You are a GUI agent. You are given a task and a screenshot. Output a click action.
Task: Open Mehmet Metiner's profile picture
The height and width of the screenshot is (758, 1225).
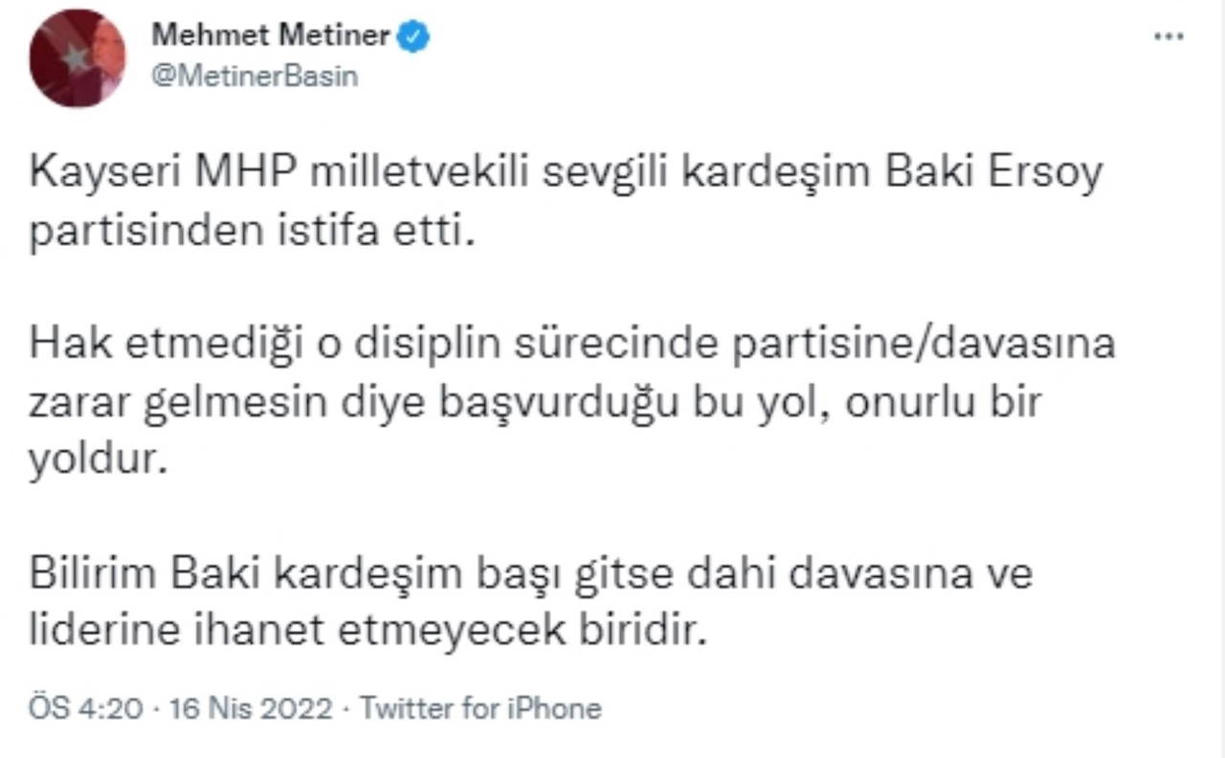[x=78, y=58]
